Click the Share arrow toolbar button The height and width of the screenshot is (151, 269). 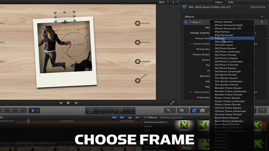[x=263, y=111]
